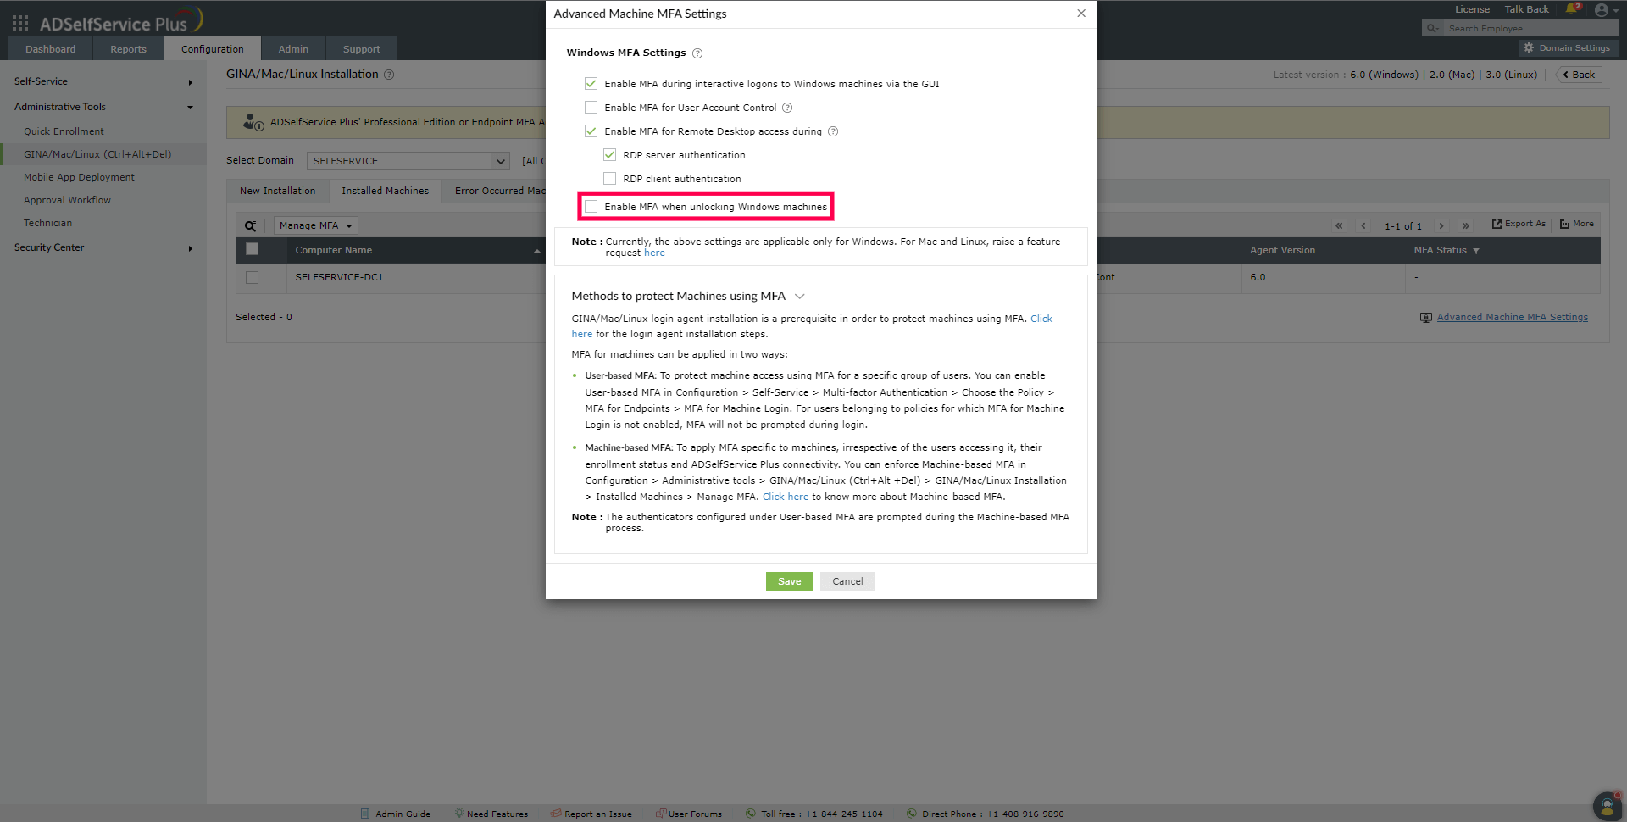Open the Support tab

[x=362, y=49]
